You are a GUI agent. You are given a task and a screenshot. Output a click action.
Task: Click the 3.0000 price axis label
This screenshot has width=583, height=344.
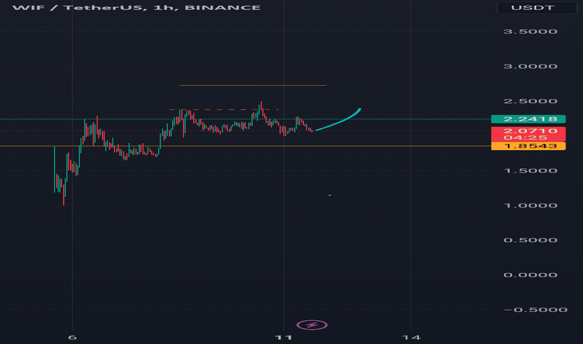[x=530, y=66]
